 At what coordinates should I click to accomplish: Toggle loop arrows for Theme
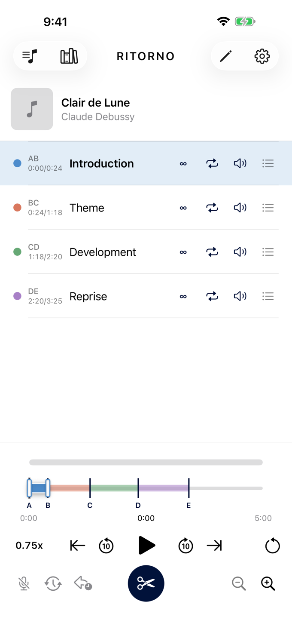coord(212,208)
